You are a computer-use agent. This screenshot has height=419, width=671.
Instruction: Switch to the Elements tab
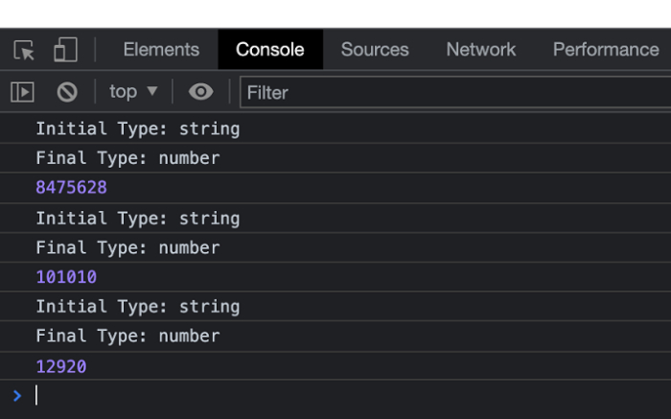point(161,50)
